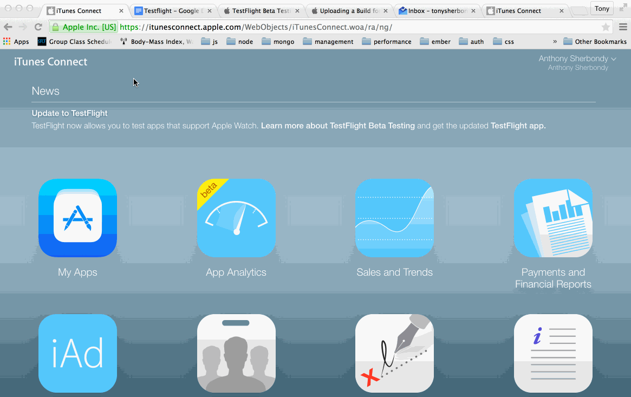Open the Group Class Schedule bookmark
Viewport: 631px width, 397px height.
(74, 41)
